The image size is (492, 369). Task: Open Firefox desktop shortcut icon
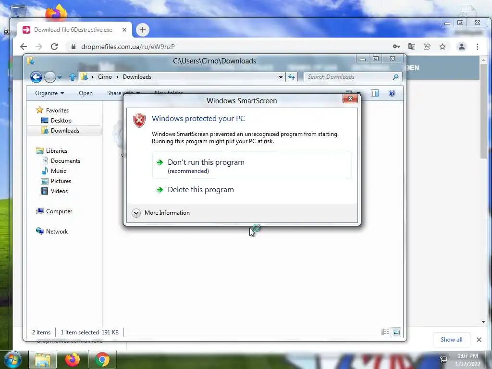coord(56,12)
